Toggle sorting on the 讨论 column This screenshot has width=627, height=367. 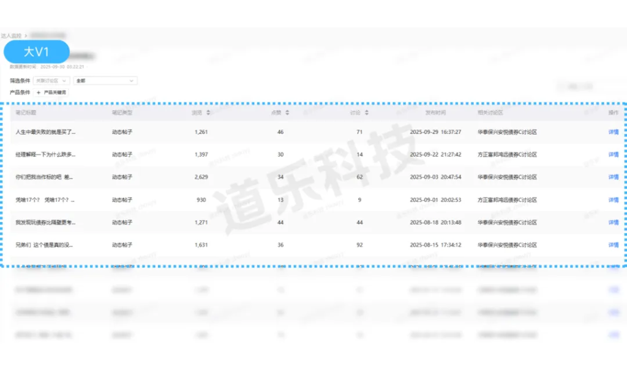(367, 113)
